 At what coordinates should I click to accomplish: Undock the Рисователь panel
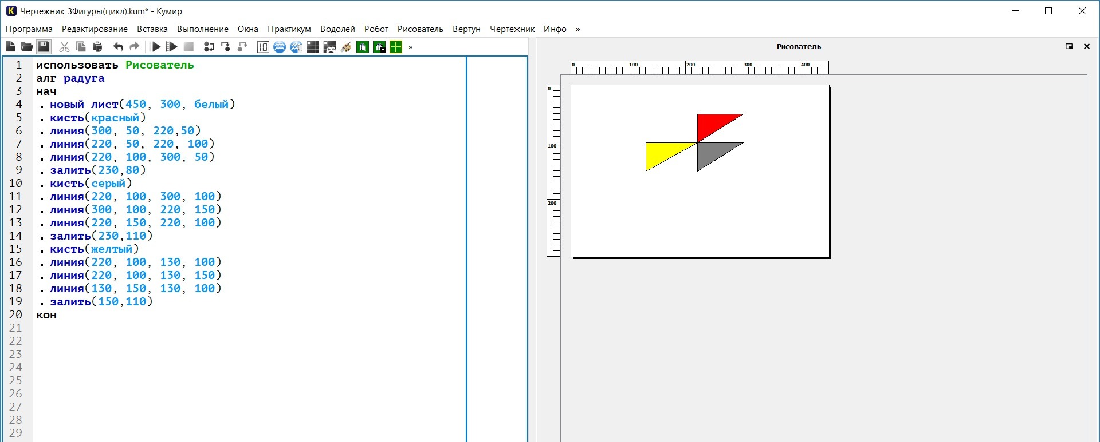tap(1069, 47)
